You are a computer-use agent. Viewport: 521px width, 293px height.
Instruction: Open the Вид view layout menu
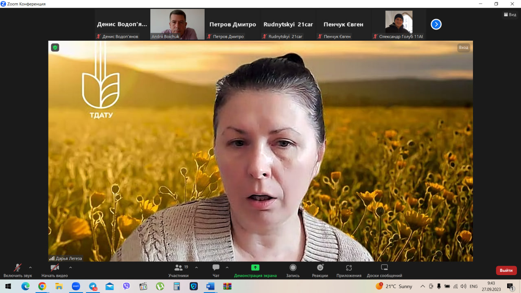510,14
